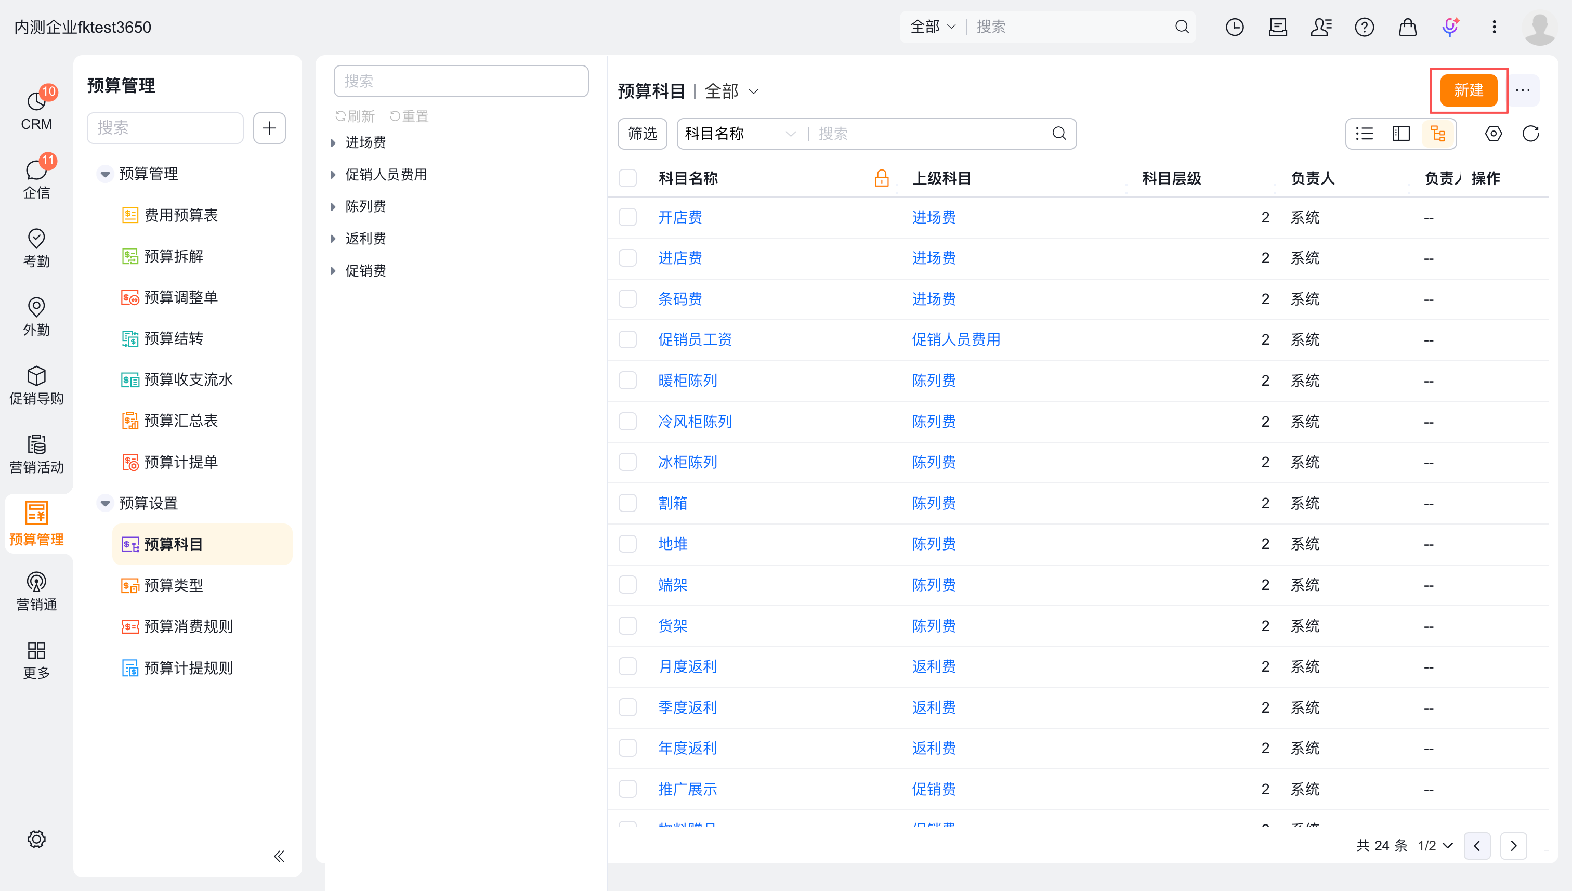Screen dimensions: 1572x891
Task: Activate the purple microphone assistant icon
Action: pos(1450,27)
